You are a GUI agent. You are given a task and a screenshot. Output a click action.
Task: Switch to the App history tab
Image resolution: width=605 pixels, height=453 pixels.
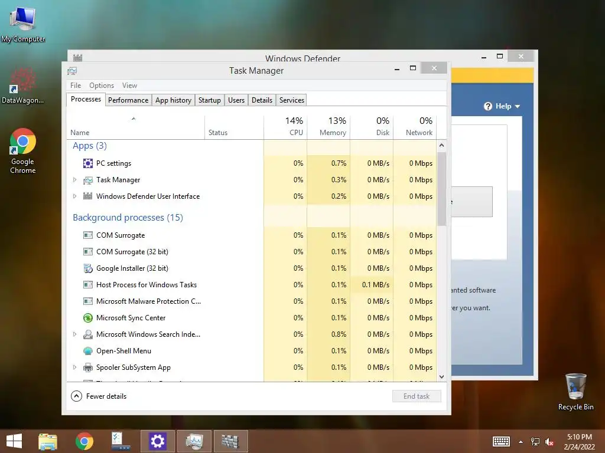(x=173, y=100)
